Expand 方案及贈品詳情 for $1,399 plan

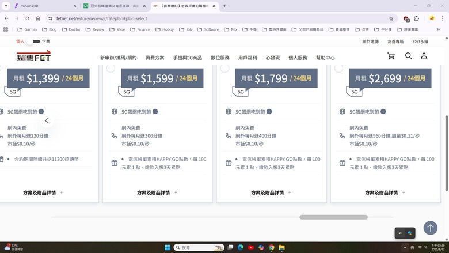43,192
